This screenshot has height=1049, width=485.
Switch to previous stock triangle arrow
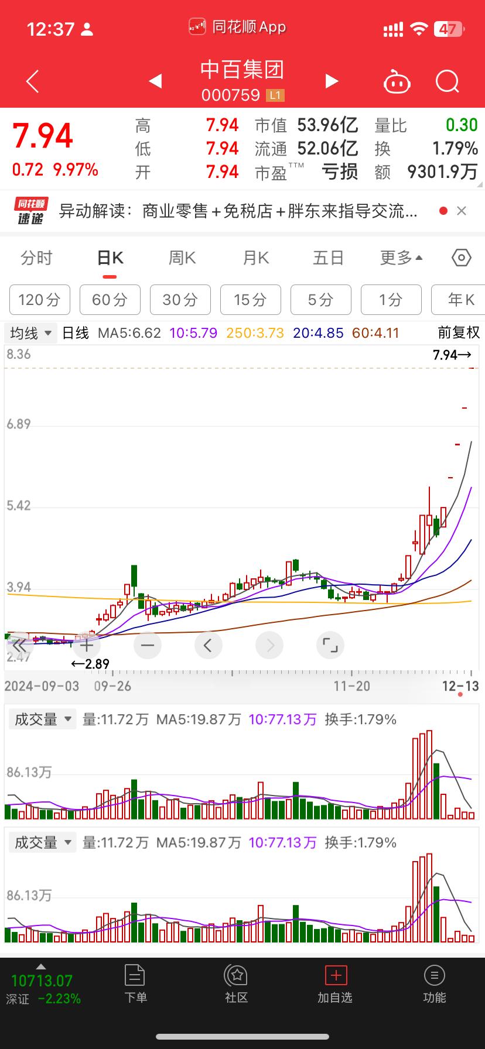pyautogui.click(x=155, y=81)
